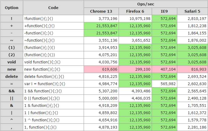Select the !function(){;}() code cell

click(53, 19)
